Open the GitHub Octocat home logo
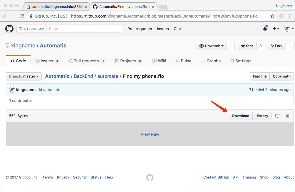Screen dimensions: 295x192 [x=9, y=29]
